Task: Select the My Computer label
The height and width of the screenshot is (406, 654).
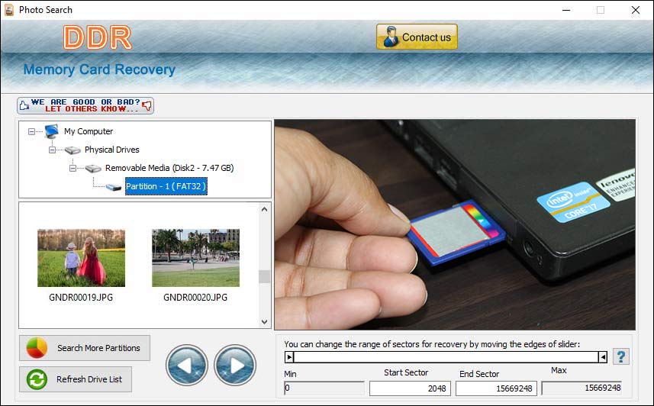Action: click(89, 131)
